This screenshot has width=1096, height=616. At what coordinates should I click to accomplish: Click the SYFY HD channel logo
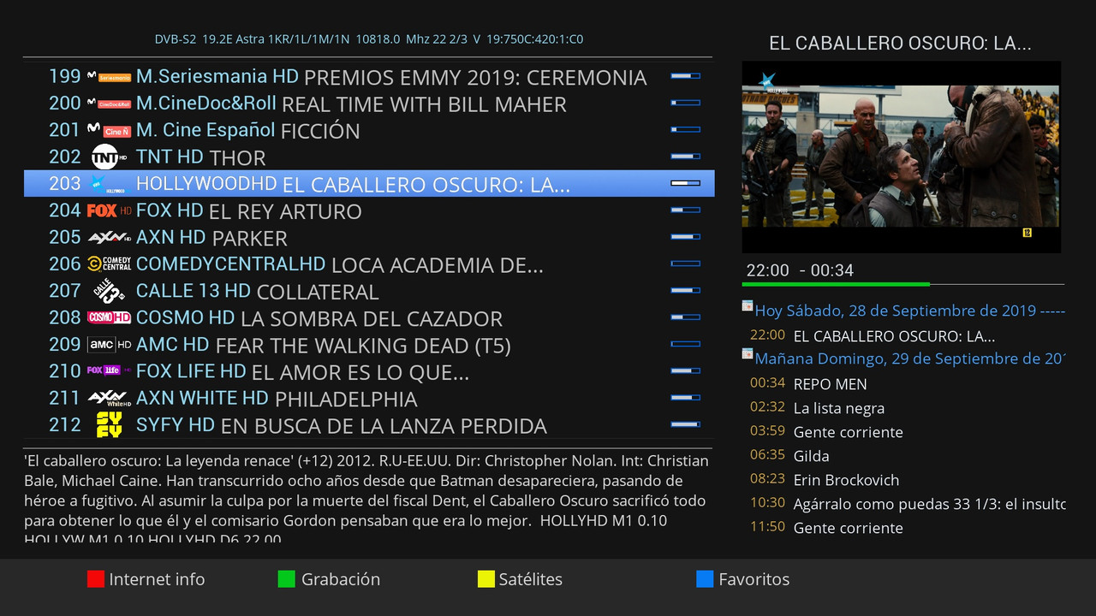(x=110, y=424)
